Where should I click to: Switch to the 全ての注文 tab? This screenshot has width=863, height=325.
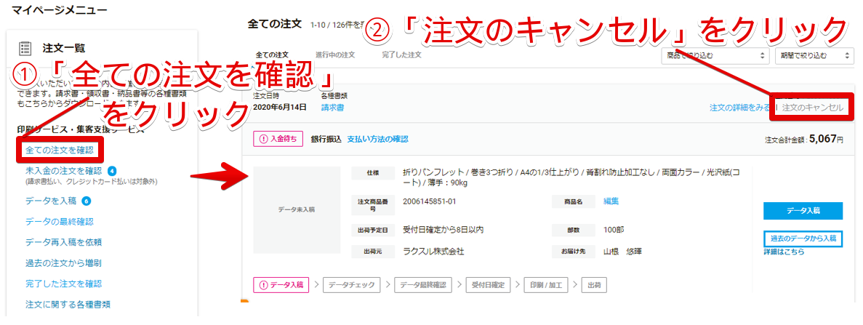(272, 55)
